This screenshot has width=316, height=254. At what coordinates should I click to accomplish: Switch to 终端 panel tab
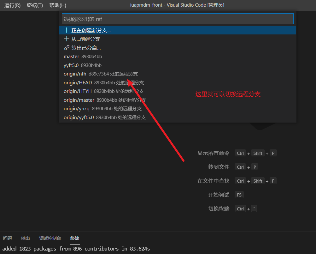pos(74,238)
